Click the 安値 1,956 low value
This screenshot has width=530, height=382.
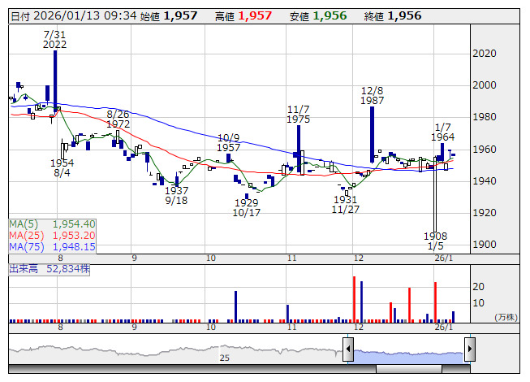tap(318, 16)
